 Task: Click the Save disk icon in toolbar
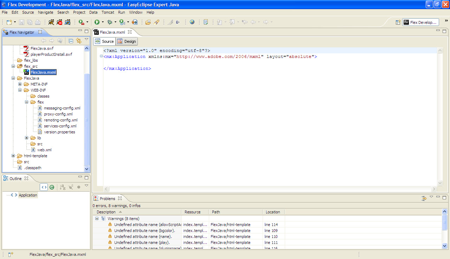click(21, 22)
